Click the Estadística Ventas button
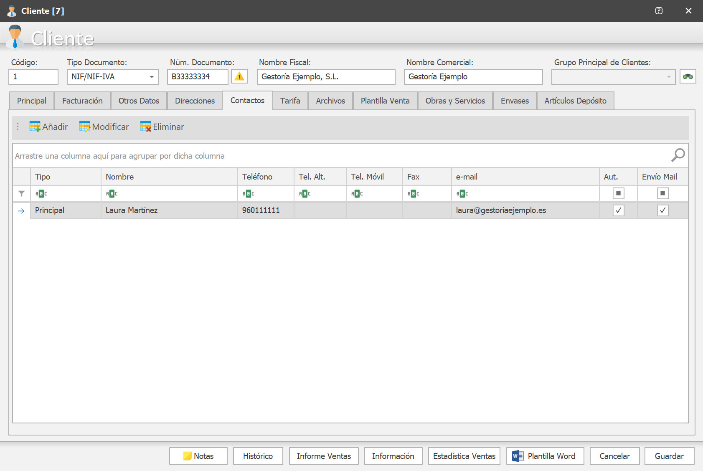The height and width of the screenshot is (471, 703). [x=464, y=456]
